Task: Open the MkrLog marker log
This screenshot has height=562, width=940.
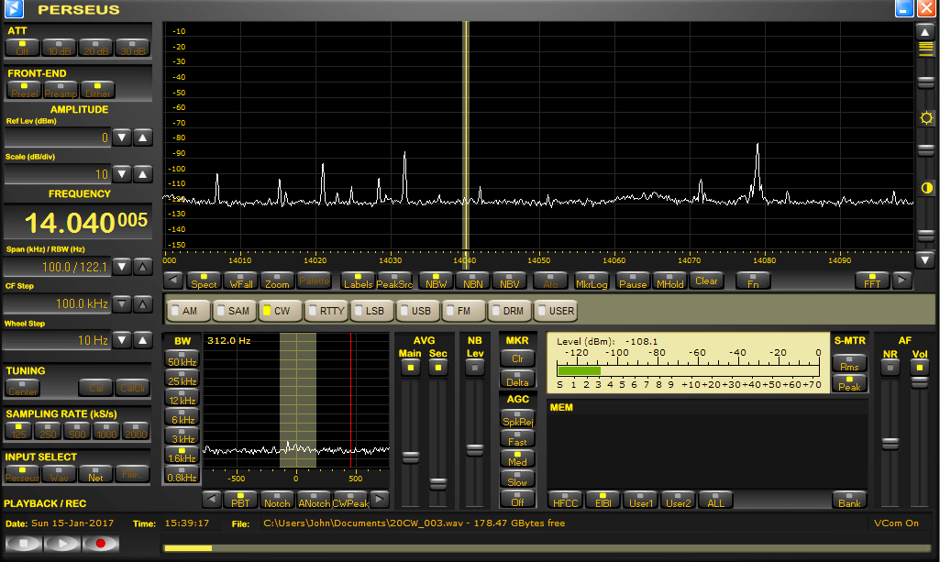Action: coord(592,281)
